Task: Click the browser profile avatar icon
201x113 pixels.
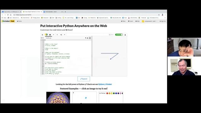Action: click(162, 15)
